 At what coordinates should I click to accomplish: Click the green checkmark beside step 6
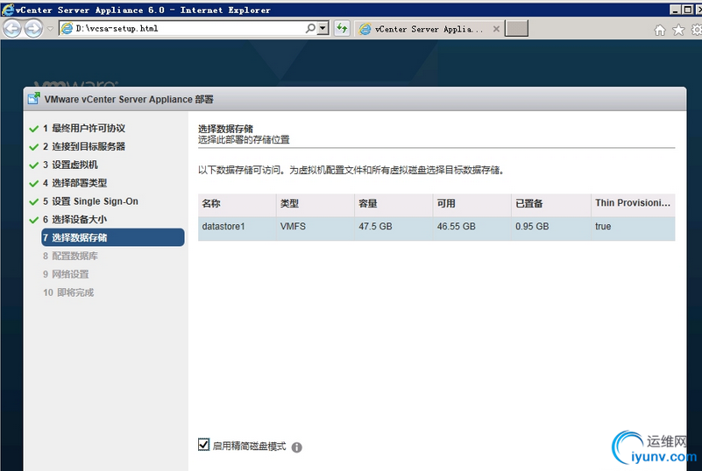pyautogui.click(x=33, y=220)
